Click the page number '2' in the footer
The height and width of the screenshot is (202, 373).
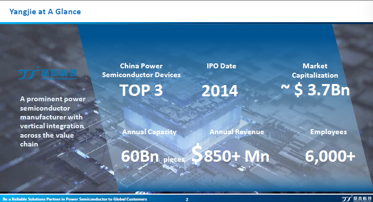pyautogui.click(x=187, y=200)
